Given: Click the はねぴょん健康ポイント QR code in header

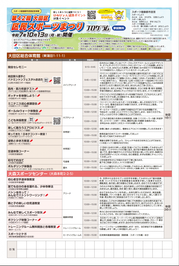Looking at the screenshot, I should coord(92,15).
